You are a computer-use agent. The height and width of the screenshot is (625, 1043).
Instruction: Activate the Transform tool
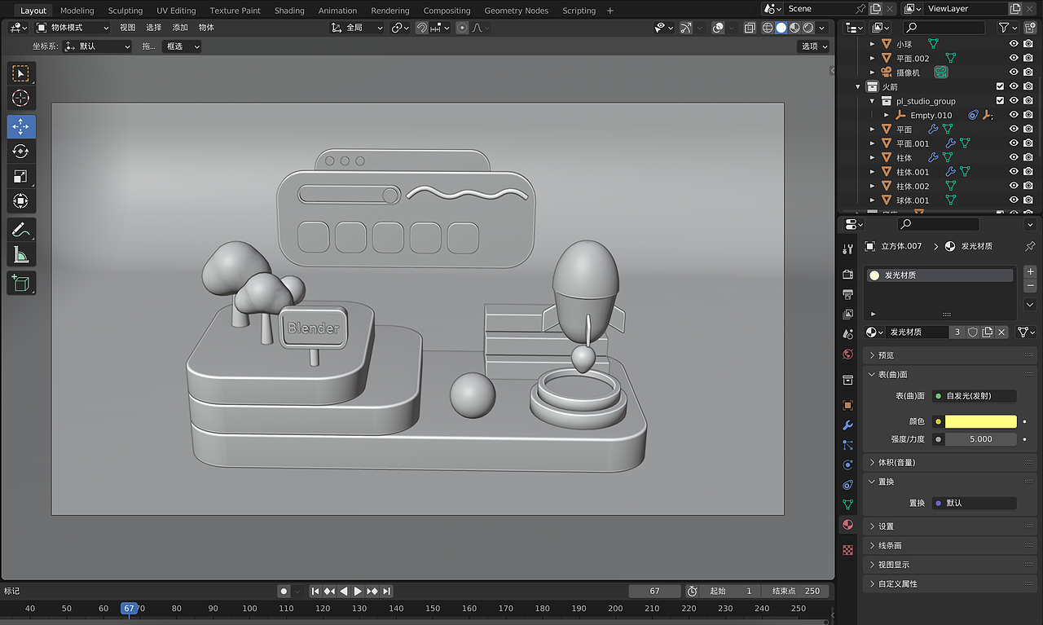[x=21, y=200]
